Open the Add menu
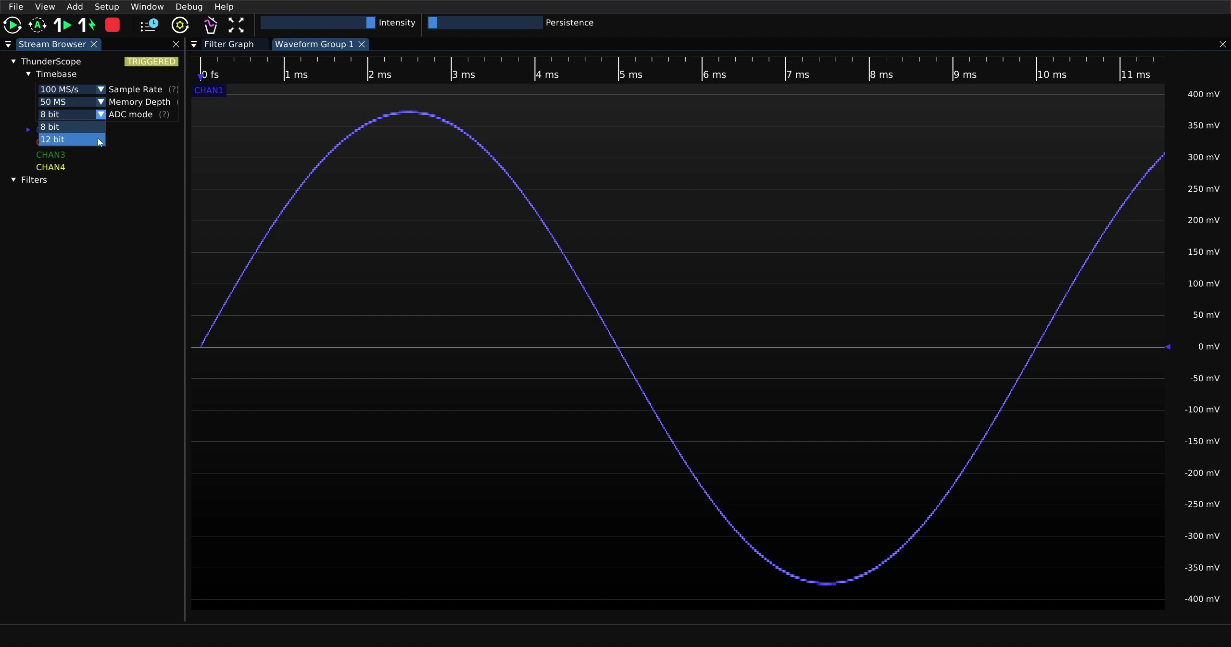The height and width of the screenshot is (647, 1231). point(75,7)
